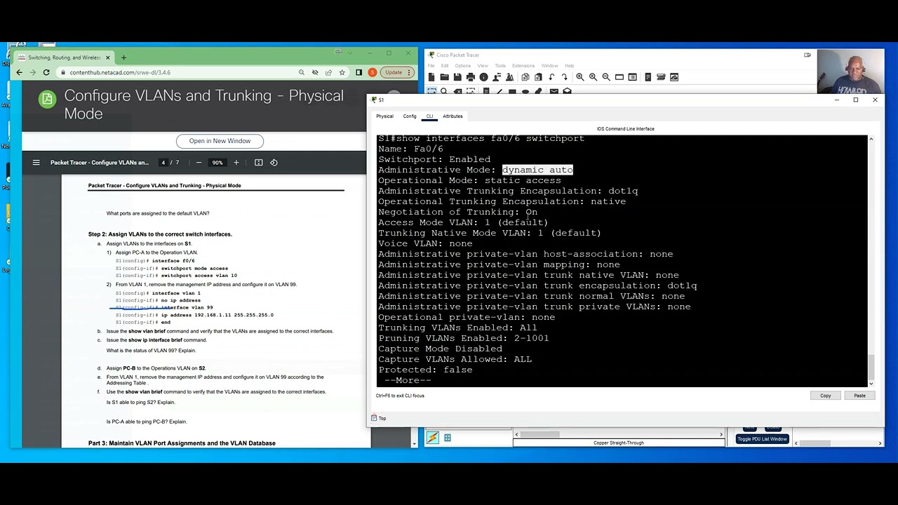
Task: Click Toggle PDU List Window button
Action: tap(762, 439)
